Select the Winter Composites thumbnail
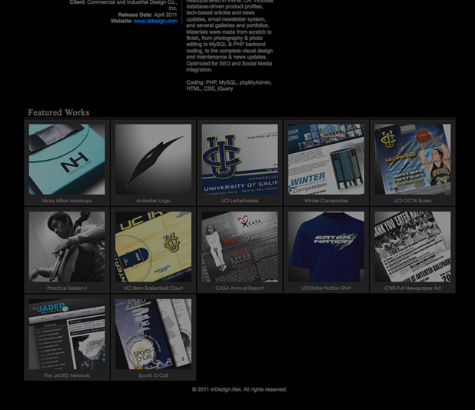475x410 pixels. pyautogui.click(x=326, y=159)
